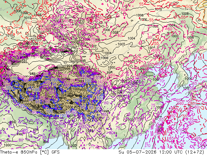Click the "992" pressure contour label

24,59
